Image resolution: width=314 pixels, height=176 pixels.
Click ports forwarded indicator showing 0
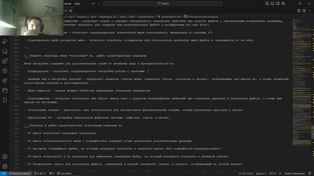coord(52,174)
